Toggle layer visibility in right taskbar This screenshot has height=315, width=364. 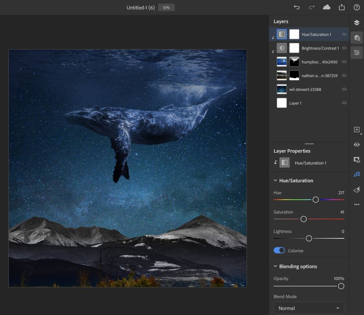click(357, 145)
